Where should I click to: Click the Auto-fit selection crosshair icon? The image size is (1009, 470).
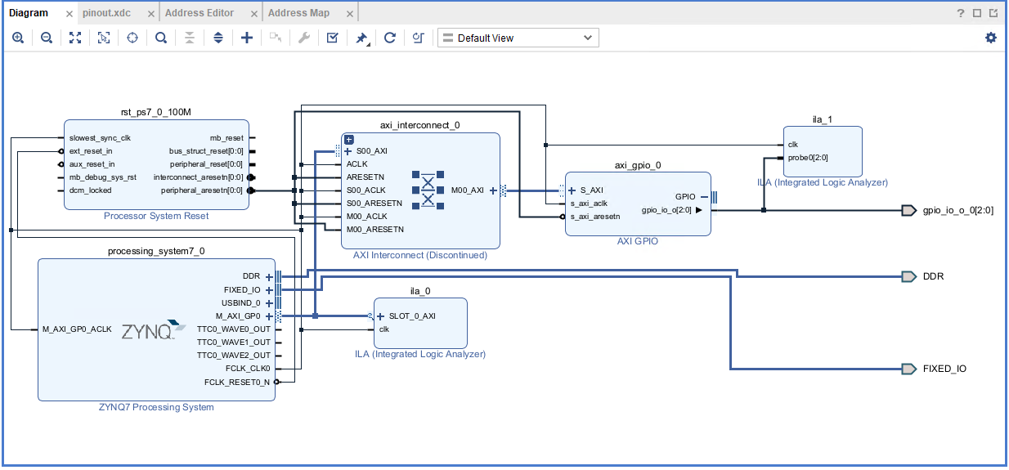point(132,38)
